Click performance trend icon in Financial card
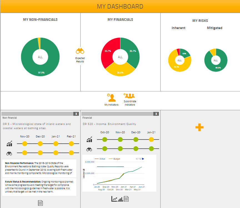Screen dimensions: 240x208 click(89, 139)
